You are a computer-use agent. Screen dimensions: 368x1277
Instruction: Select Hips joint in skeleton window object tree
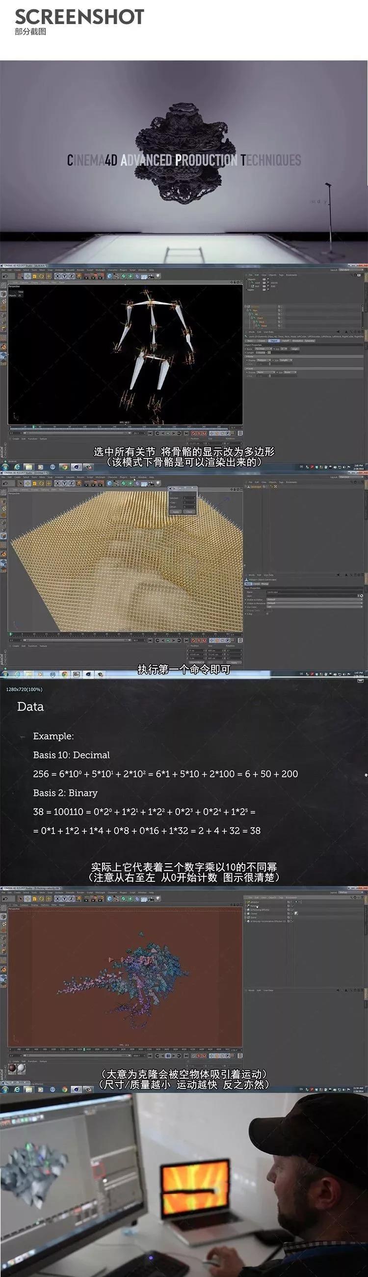[x=255, y=310]
